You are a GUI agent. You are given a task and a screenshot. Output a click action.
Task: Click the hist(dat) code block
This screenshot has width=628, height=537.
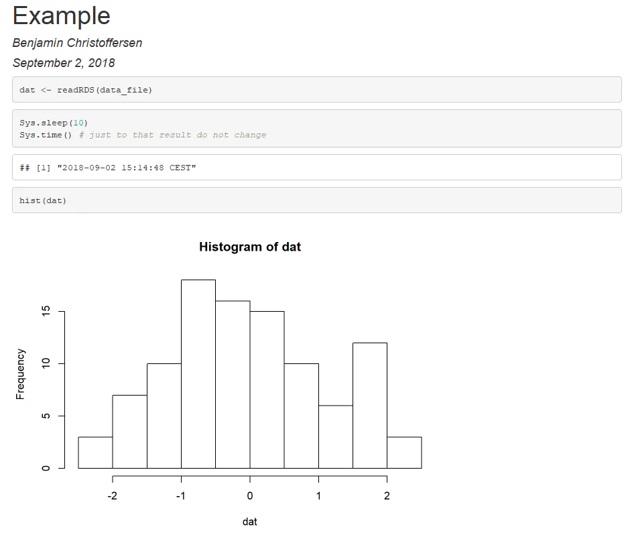point(44,200)
